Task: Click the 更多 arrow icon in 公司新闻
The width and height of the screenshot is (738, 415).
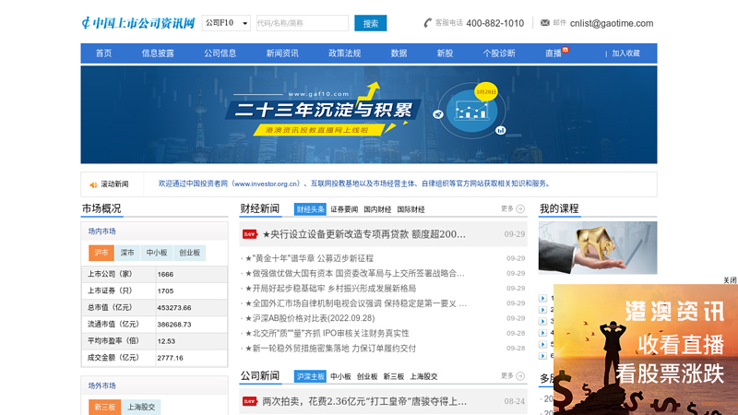Action: [x=520, y=376]
